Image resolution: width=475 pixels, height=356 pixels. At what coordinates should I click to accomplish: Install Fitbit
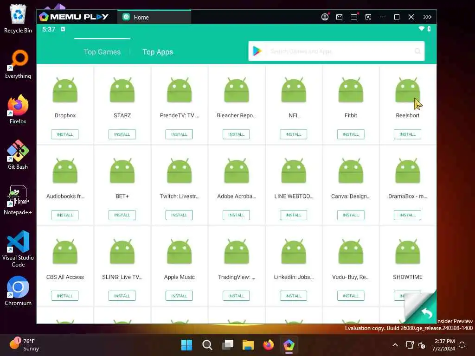tap(351, 134)
